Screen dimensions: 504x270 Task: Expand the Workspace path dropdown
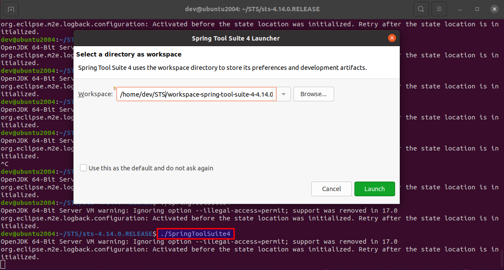pyautogui.click(x=284, y=94)
